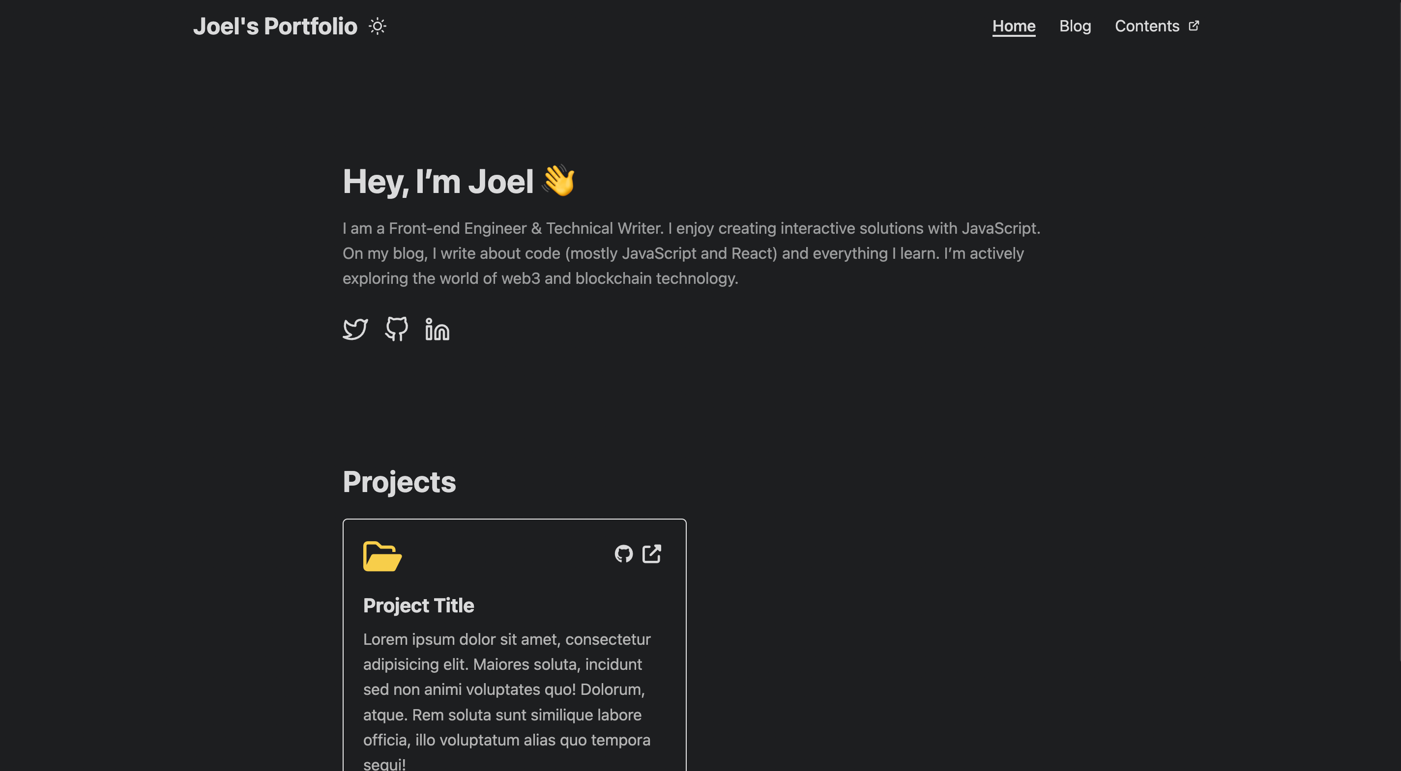
Task: Click the project GitHub repository icon
Action: click(622, 552)
